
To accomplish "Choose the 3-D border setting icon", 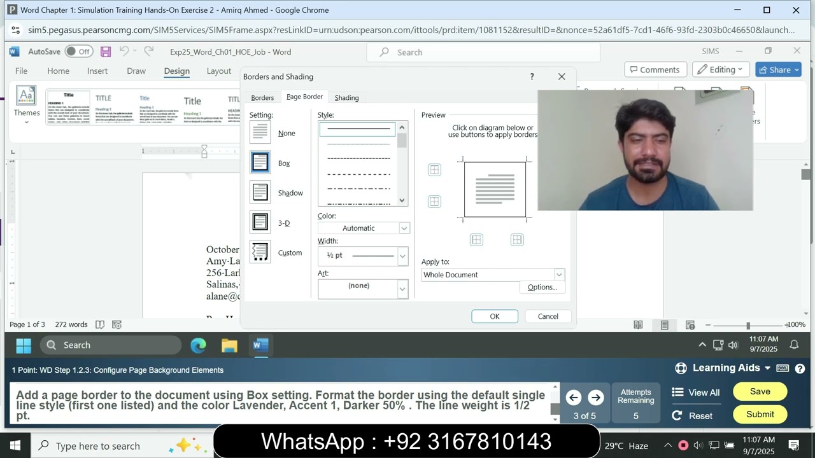I will (x=260, y=222).
